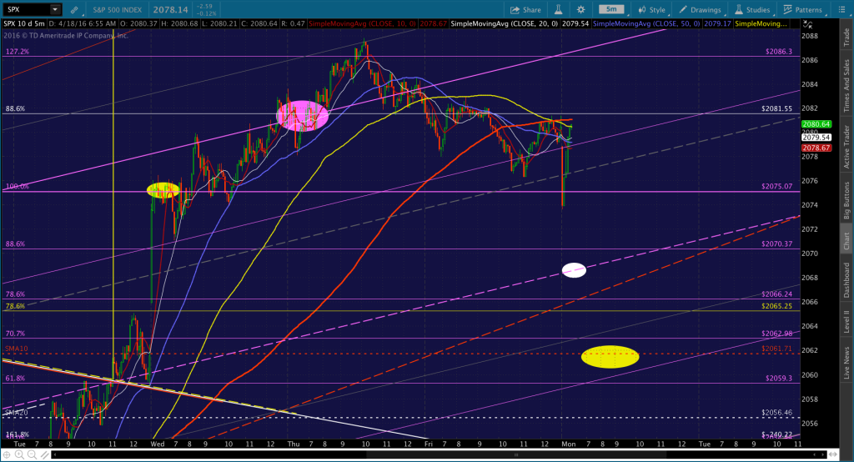Open the 5m timeframe selector
Viewport: 854px width, 462px height.
coord(611,9)
